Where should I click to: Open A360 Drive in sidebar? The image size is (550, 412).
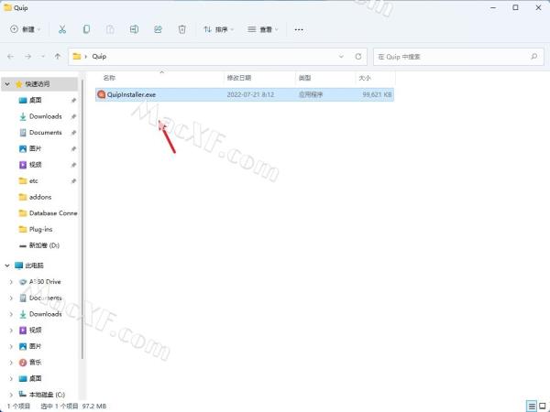(45, 282)
